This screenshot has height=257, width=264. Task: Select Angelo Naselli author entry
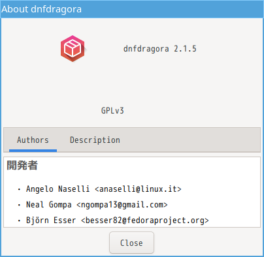pyautogui.click(x=104, y=189)
